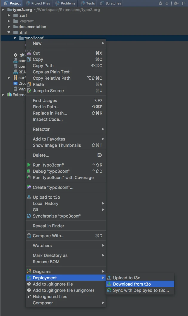The image size is (188, 316).
Task: Switch to the Problems tab
Action: 65,3
